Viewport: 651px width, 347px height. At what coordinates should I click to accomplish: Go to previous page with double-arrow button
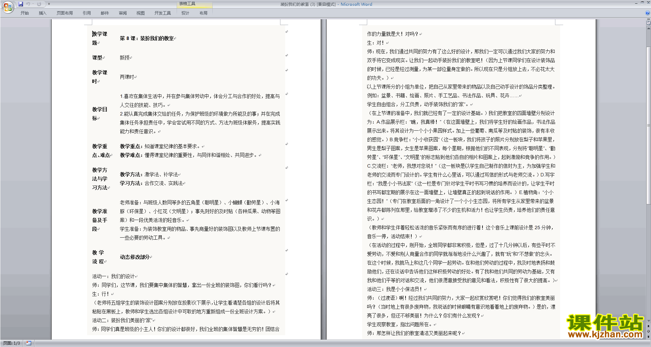648,326
